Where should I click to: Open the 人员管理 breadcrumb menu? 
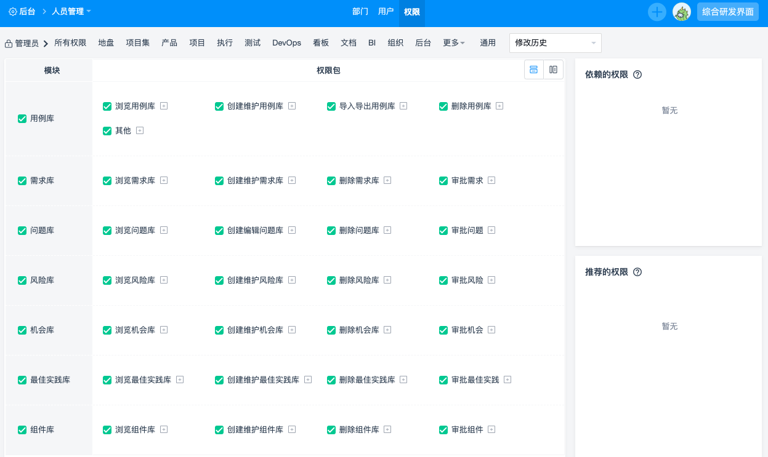pos(71,12)
